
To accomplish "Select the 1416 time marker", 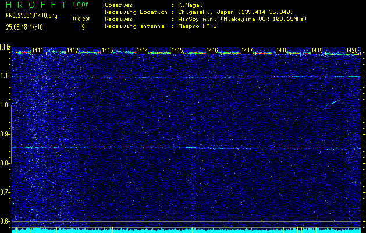I will coord(212,50).
